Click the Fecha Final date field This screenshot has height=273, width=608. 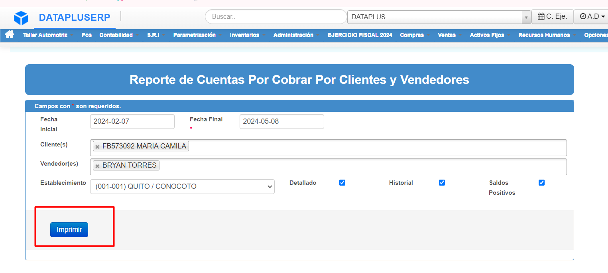point(282,121)
